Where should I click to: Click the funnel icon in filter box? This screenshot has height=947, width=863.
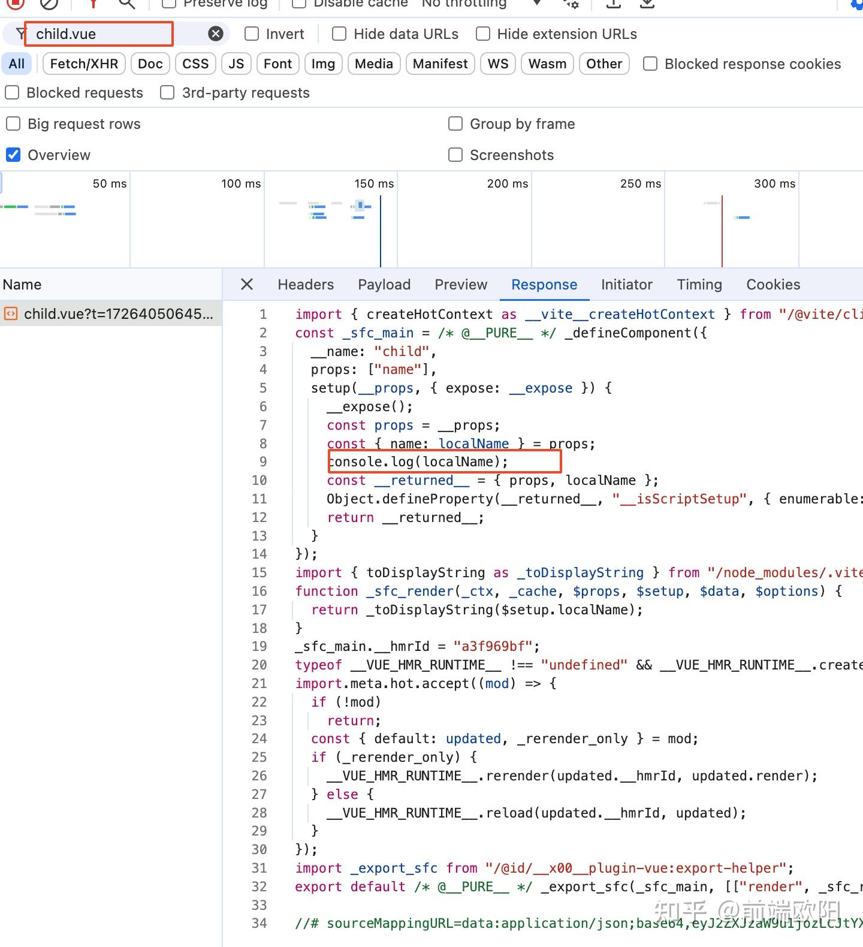[21, 34]
